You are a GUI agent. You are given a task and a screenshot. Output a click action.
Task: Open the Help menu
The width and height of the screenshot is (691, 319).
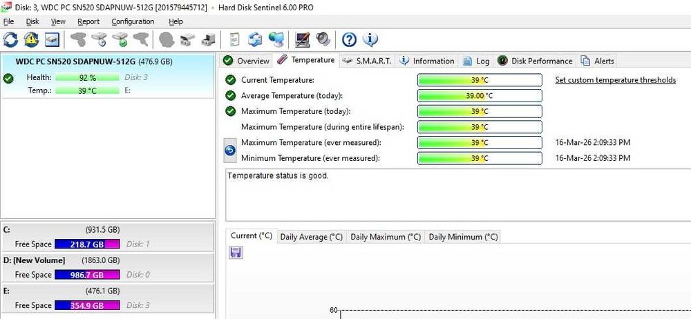coord(176,21)
